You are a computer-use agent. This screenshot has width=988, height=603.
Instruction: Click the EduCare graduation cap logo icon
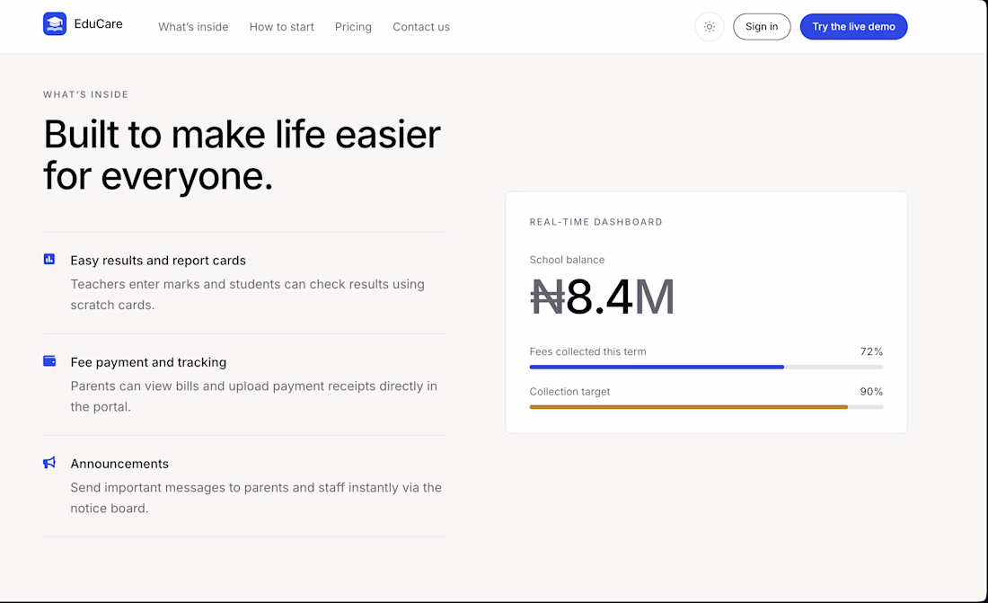(55, 24)
